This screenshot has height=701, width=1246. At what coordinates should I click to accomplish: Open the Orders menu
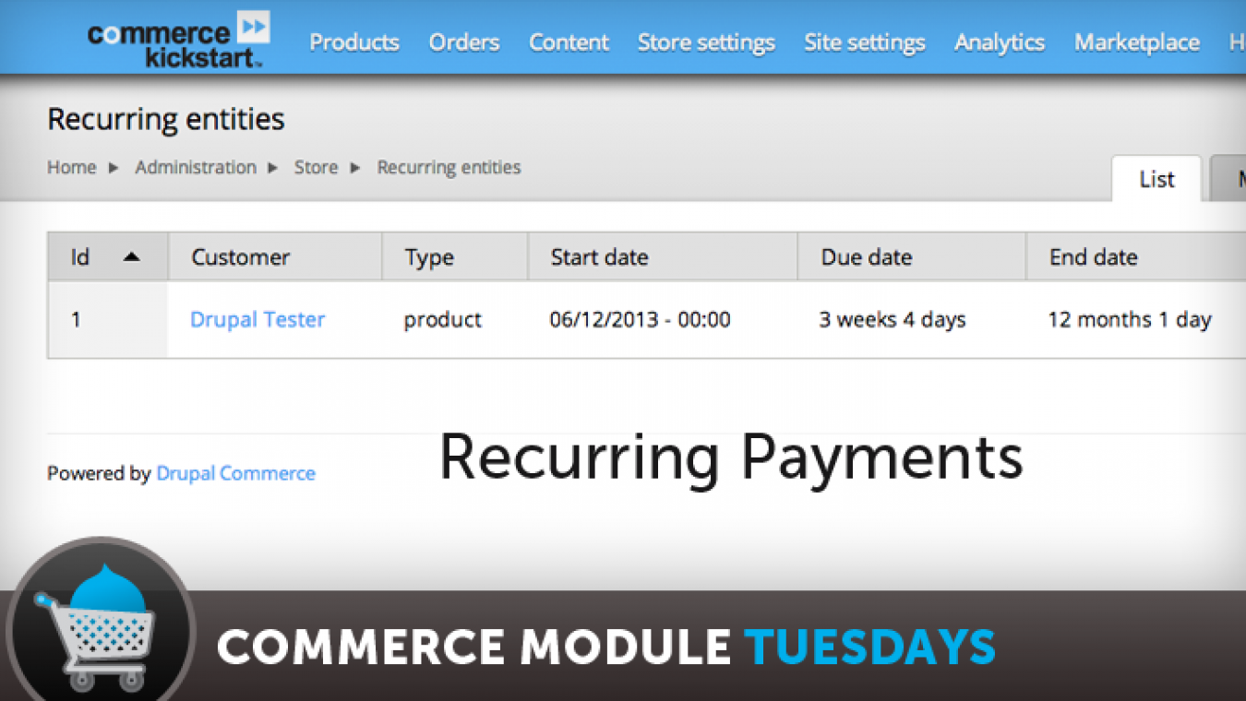pyautogui.click(x=463, y=42)
